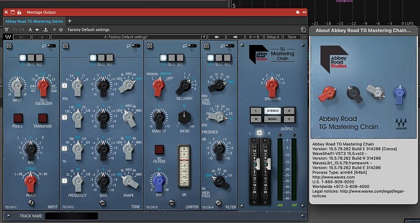420x223 pixels.
Task: Lock the Montage Output window with padlock icon
Action: point(19,12)
